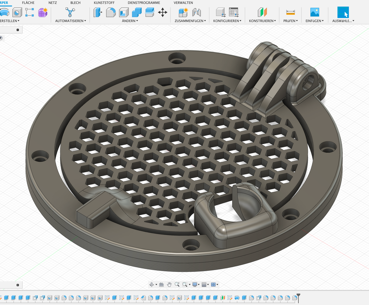369x305 pixels.
Task: Click the Orbit tool in navigation bar
Action: click(x=152, y=284)
